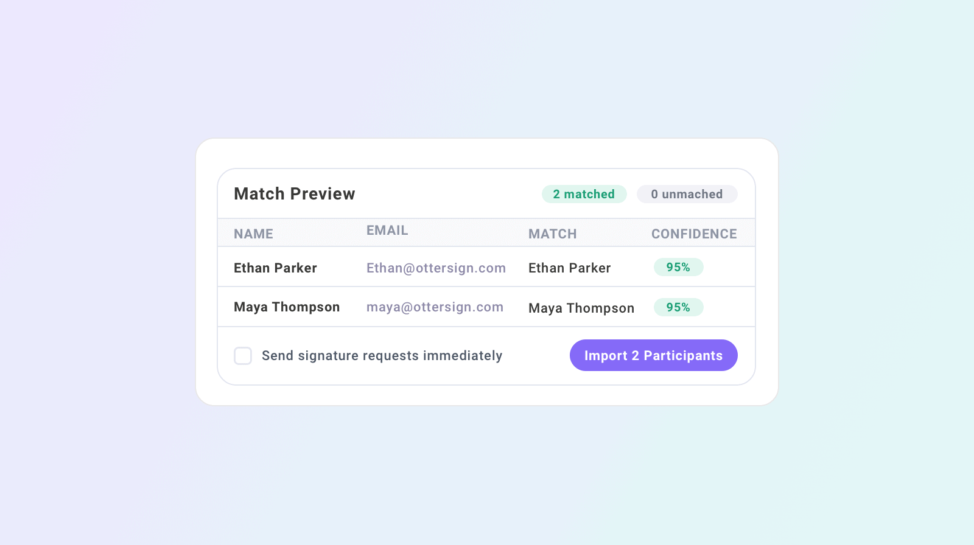Screen dimensions: 974x545
Task: Click the Match Preview title
Action: pos(294,194)
